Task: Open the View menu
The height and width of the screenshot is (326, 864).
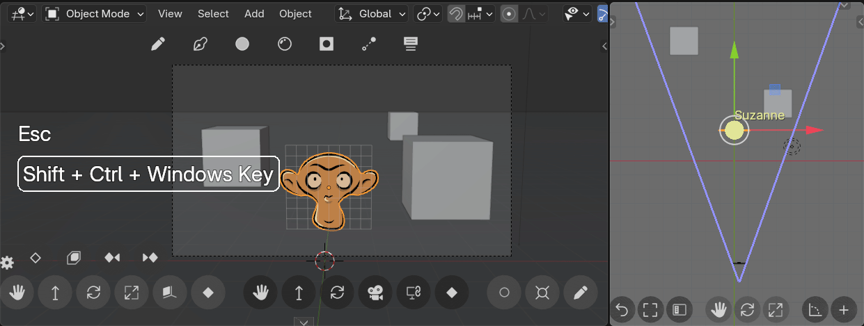Action: tap(170, 13)
